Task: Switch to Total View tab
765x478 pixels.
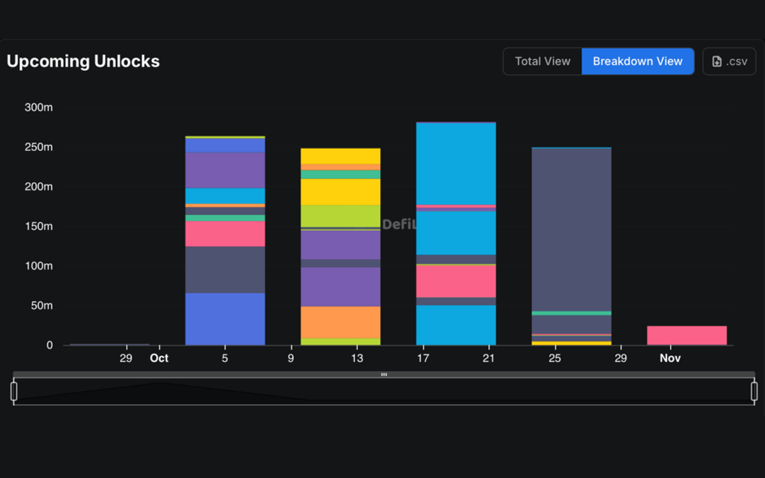Action: 543,61
